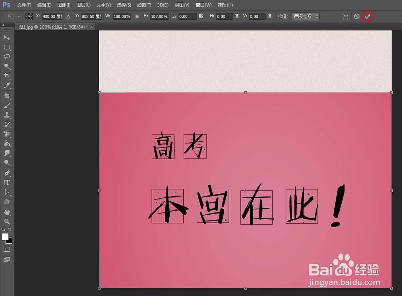This screenshot has width=402, height=296.
Task: Open the 文字(Y) menu
Action: click(x=104, y=5)
